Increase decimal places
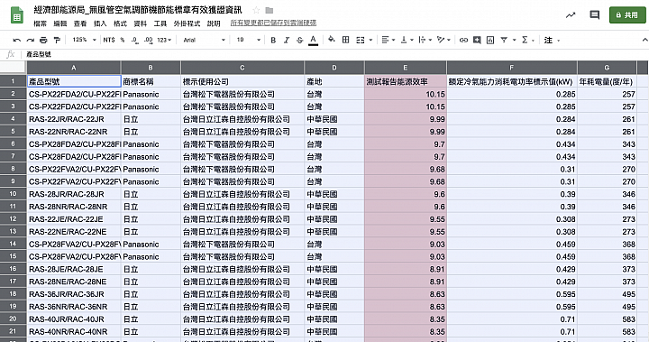The width and height of the screenshot is (649, 342). pos(148,41)
